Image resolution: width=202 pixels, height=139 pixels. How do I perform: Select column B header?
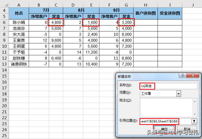(x=39, y=5)
